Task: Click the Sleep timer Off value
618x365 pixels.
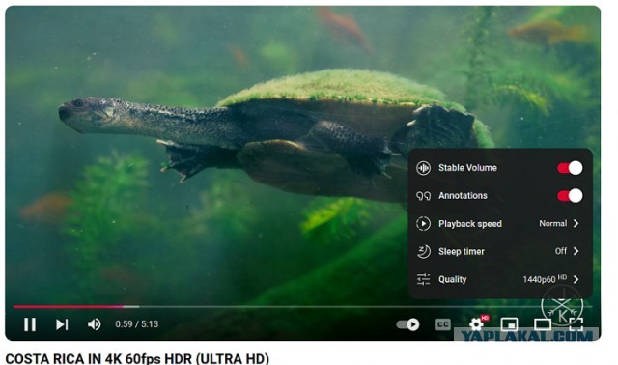Action: (560, 251)
